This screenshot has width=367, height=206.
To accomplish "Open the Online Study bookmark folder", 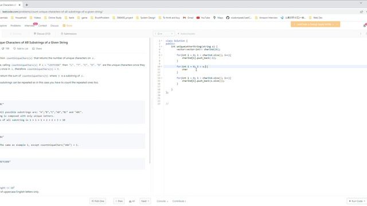I will click(53, 18).
